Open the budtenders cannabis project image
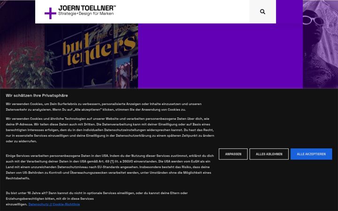This screenshot has height=211, width=338. (69, 56)
